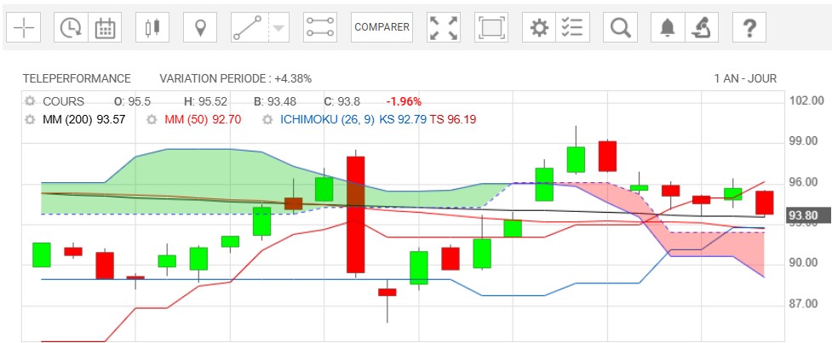This screenshot has width=832, height=343.
Task: Open the checklist indicators icon
Action: [x=572, y=27]
